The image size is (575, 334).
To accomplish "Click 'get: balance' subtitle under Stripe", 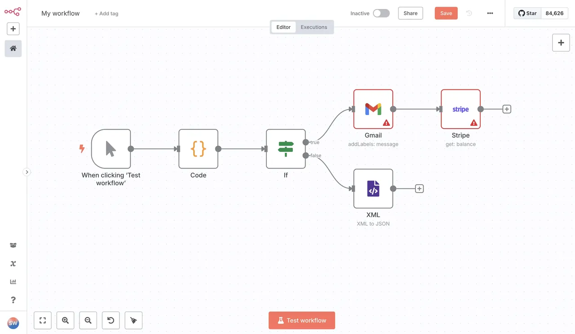I will 460,144.
